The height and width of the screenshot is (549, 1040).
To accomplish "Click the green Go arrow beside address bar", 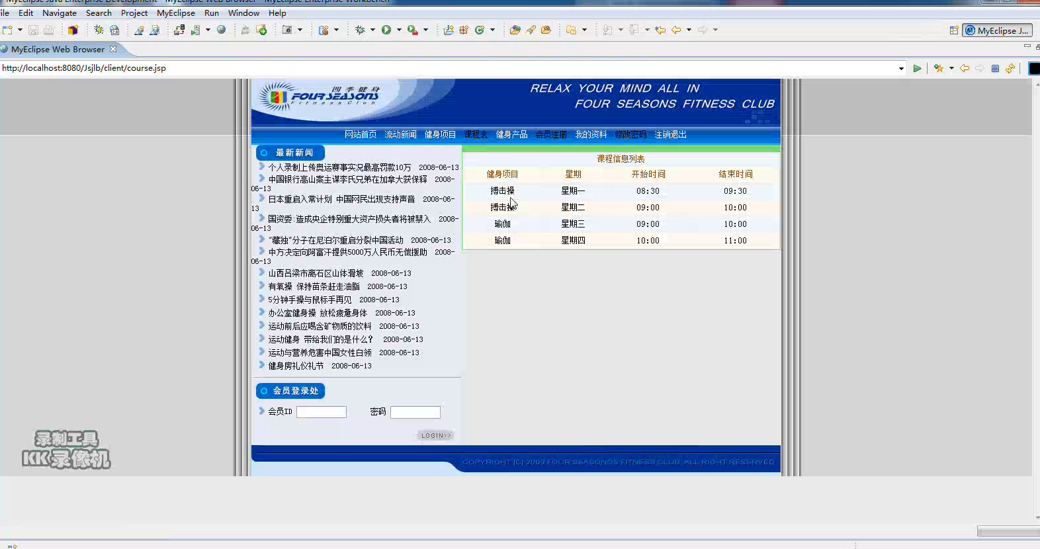I will pyautogui.click(x=917, y=68).
